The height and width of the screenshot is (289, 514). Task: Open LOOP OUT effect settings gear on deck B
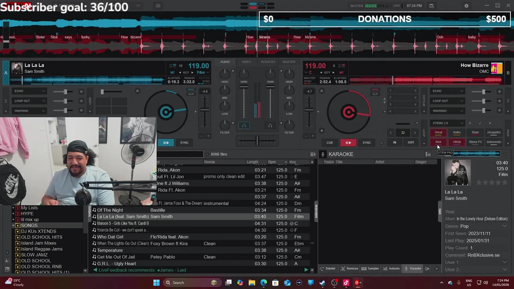(x=499, y=101)
